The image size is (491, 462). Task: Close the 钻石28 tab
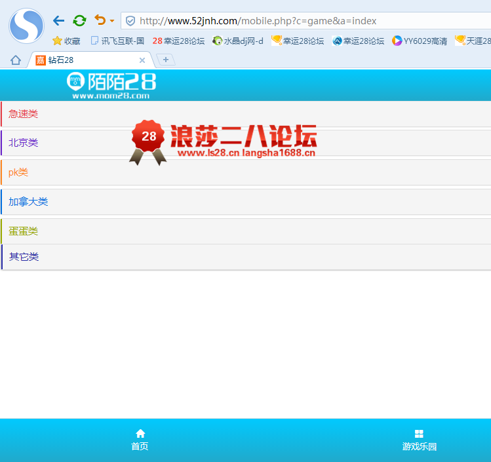142,60
